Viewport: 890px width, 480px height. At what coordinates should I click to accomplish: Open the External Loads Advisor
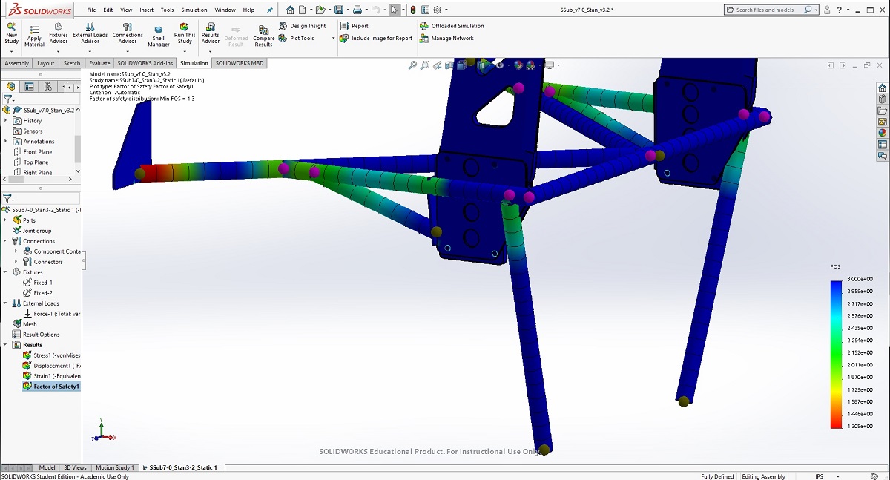pos(90,34)
